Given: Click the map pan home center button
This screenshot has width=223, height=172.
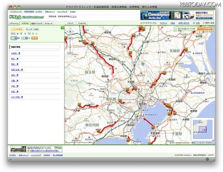Looking at the screenshot, I should [70, 31].
